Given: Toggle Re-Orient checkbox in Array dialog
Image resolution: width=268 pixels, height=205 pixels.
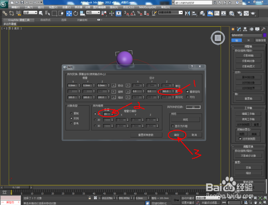Looking at the screenshot, I should click(x=187, y=91).
